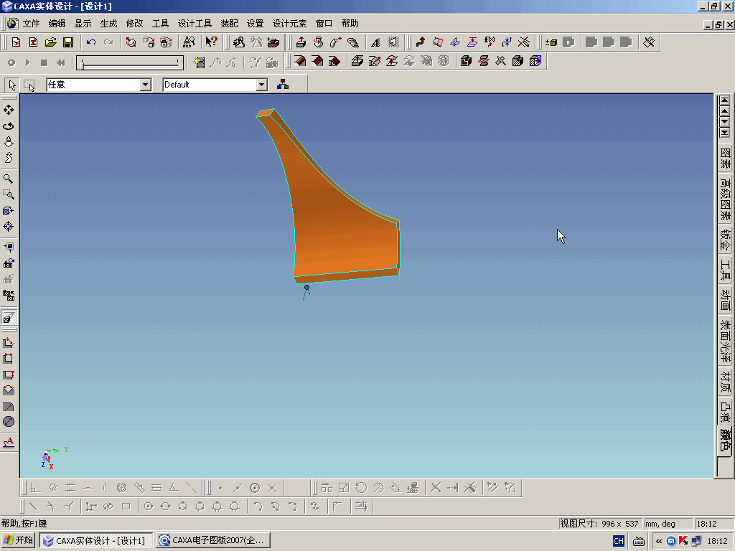The width and height of the screenshot is (735, 551).
Task: Open the design tree search icon
Action: coord(189,42)
